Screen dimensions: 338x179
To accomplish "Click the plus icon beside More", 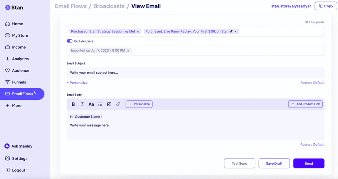I will click(x=8, y=105).
